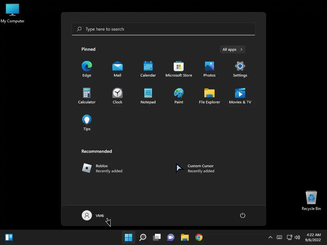This screenshot has width=327, height=245.
Task: Open Settings from pinned apps
Action: 240,69
